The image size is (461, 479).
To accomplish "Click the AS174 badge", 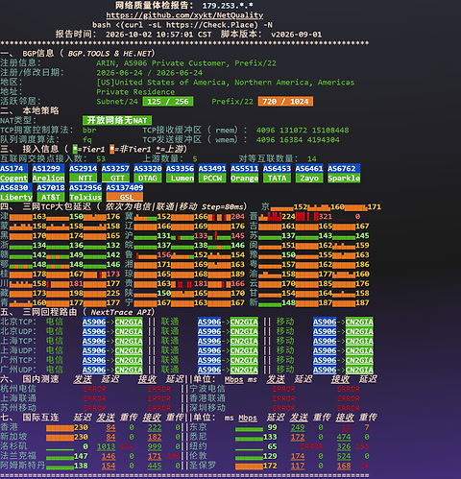I will tap(12, 168).
